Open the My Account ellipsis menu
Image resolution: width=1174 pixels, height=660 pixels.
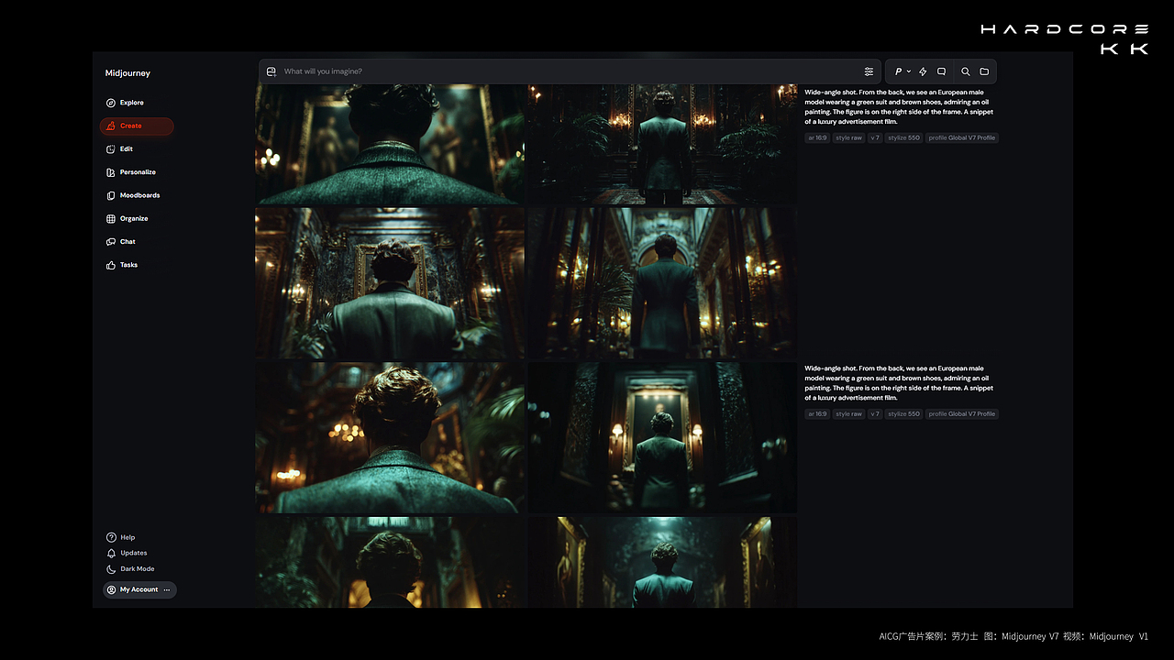pyautogui.click(x=167, y=589)
